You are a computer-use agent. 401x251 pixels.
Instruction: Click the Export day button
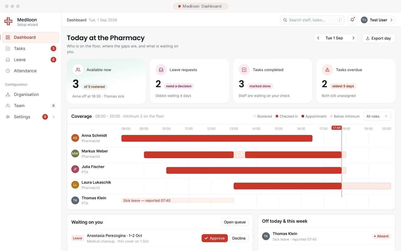tap(378, 38)
